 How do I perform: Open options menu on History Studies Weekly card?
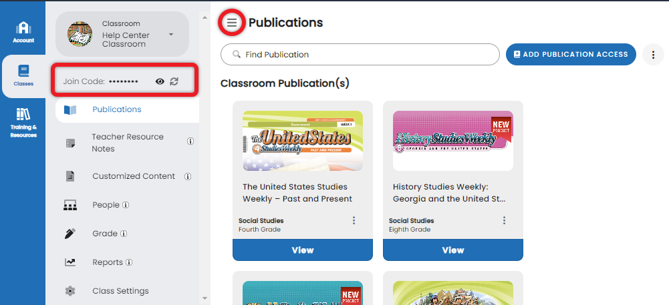coord(505,220)
